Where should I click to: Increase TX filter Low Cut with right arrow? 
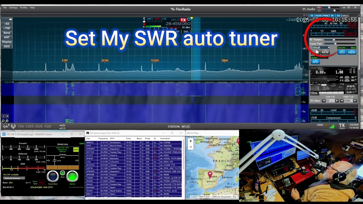[337, 101]
